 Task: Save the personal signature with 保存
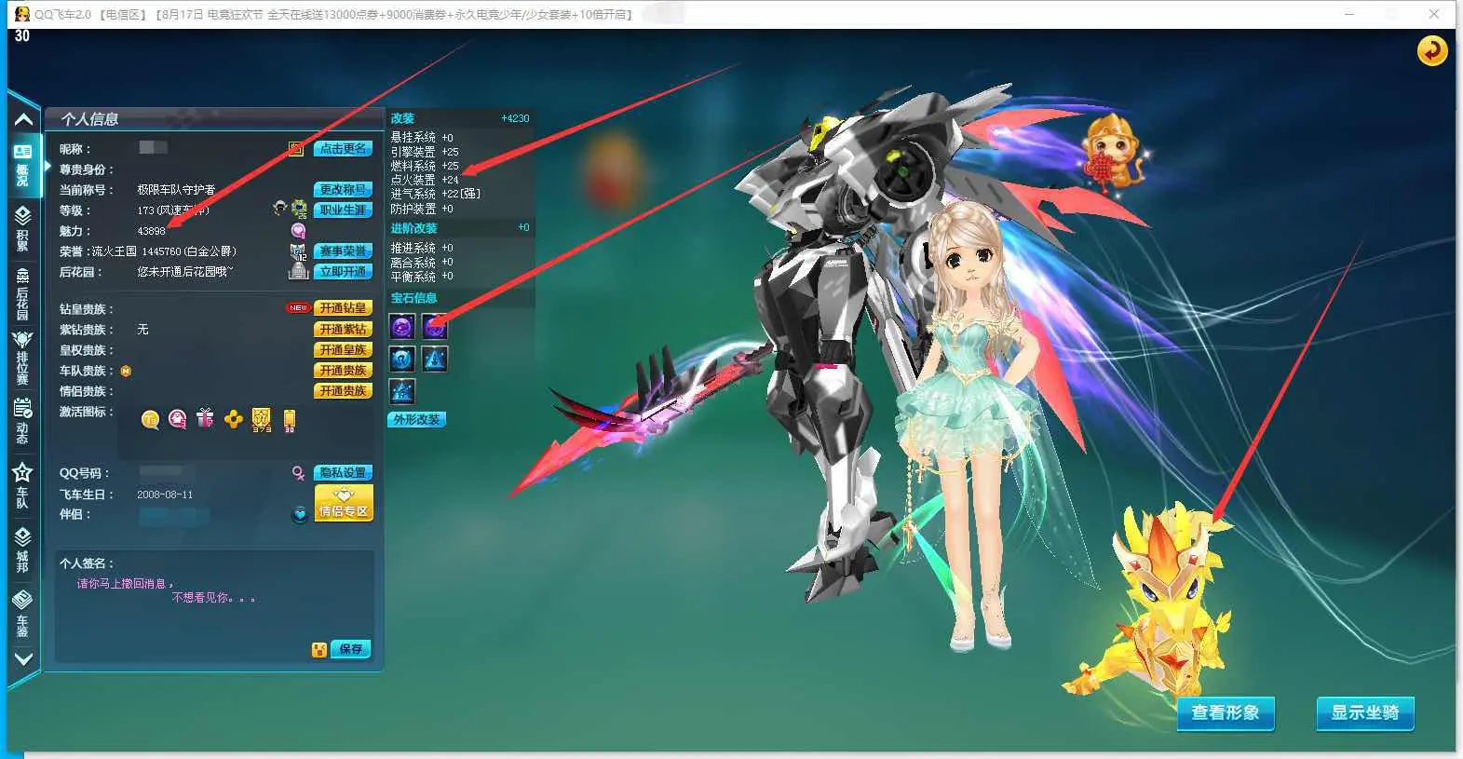[x=351, y=649]
